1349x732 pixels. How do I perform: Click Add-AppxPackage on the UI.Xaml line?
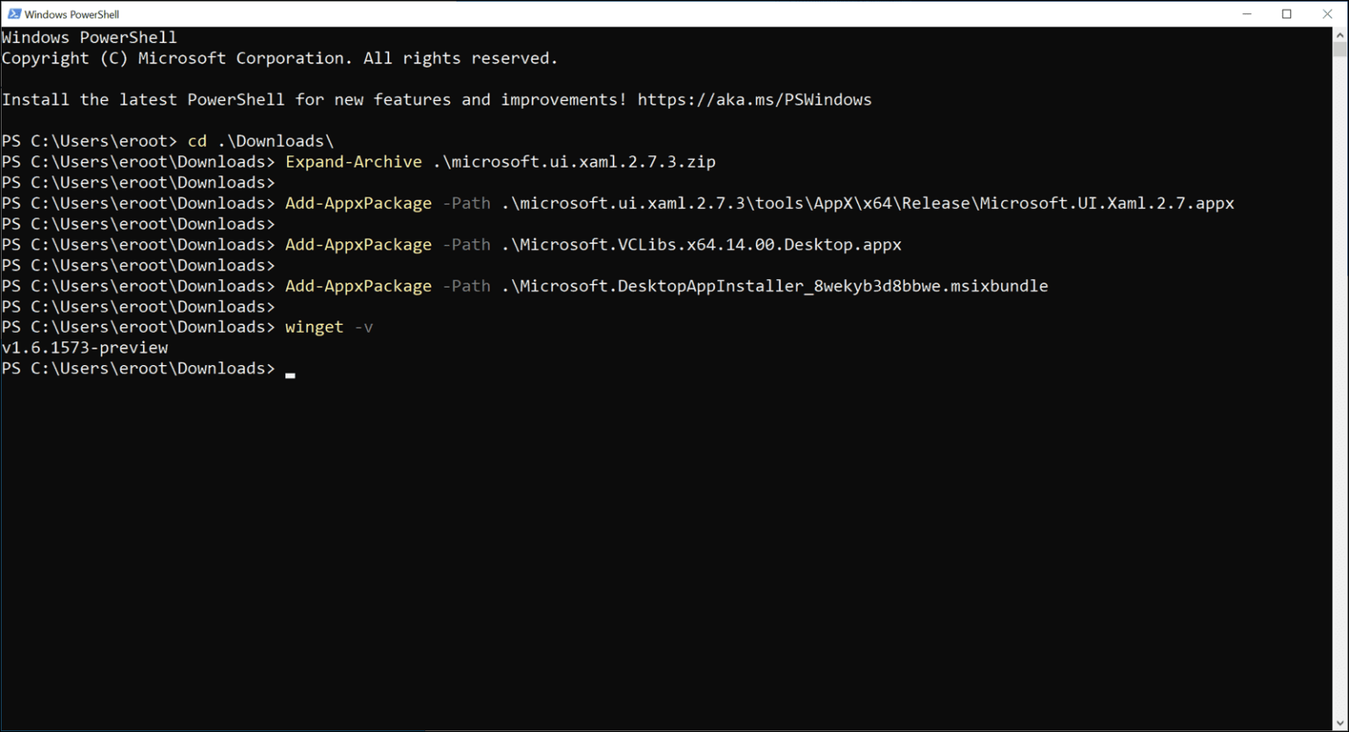(x=358, y=204)
